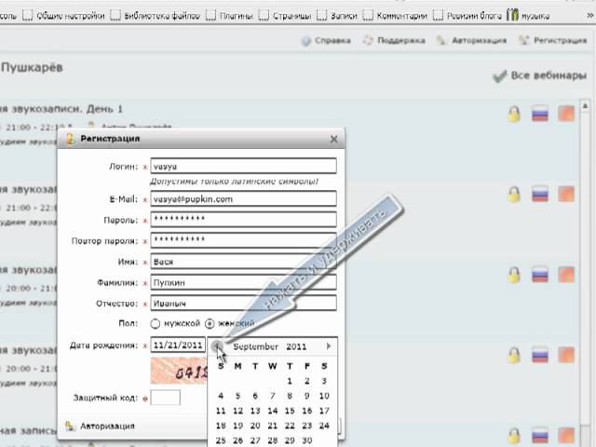Select day 24 in the calendar

click(324, 426)
